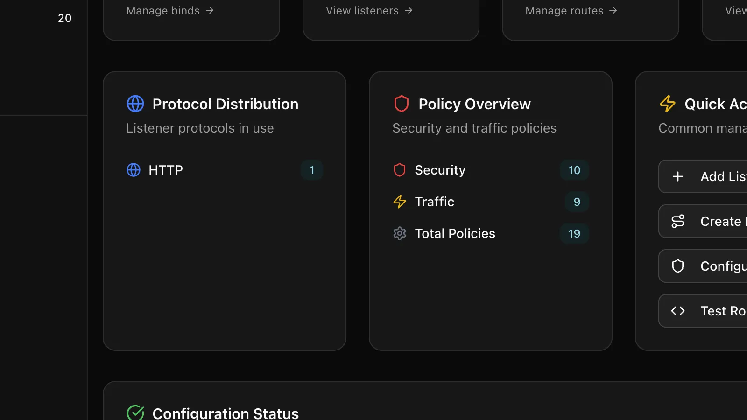
Task: Click the number 20 in left sidebar
Action: point(64,18)
